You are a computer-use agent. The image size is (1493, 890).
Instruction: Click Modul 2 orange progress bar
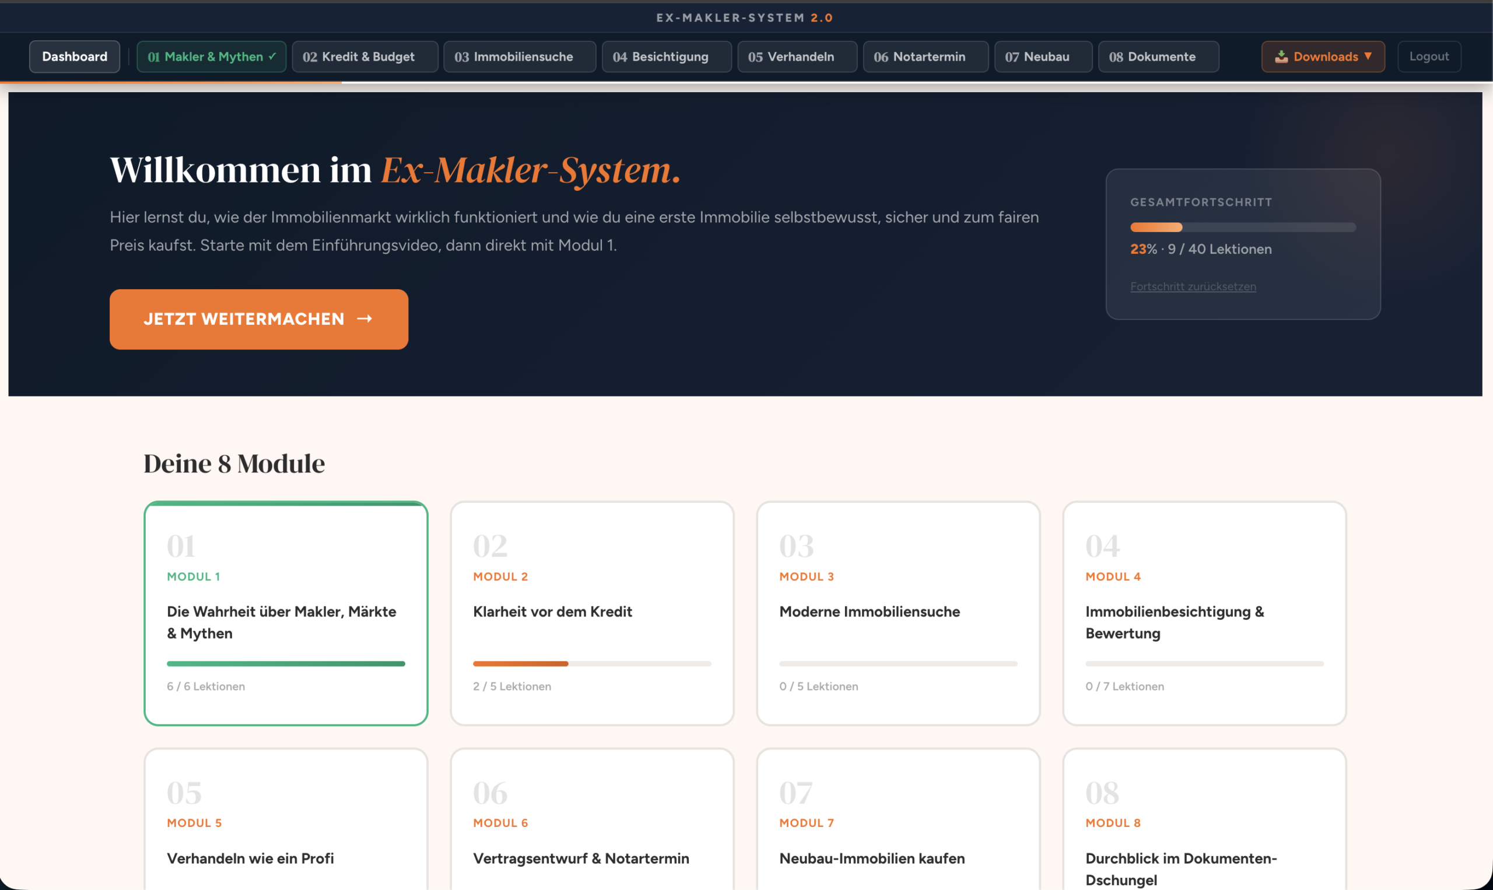point(592,663)
